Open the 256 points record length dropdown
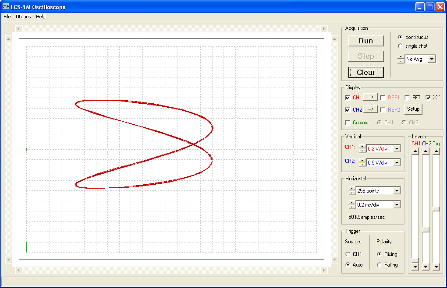Viewport: 447px width, 288px height. pos(396,190)
